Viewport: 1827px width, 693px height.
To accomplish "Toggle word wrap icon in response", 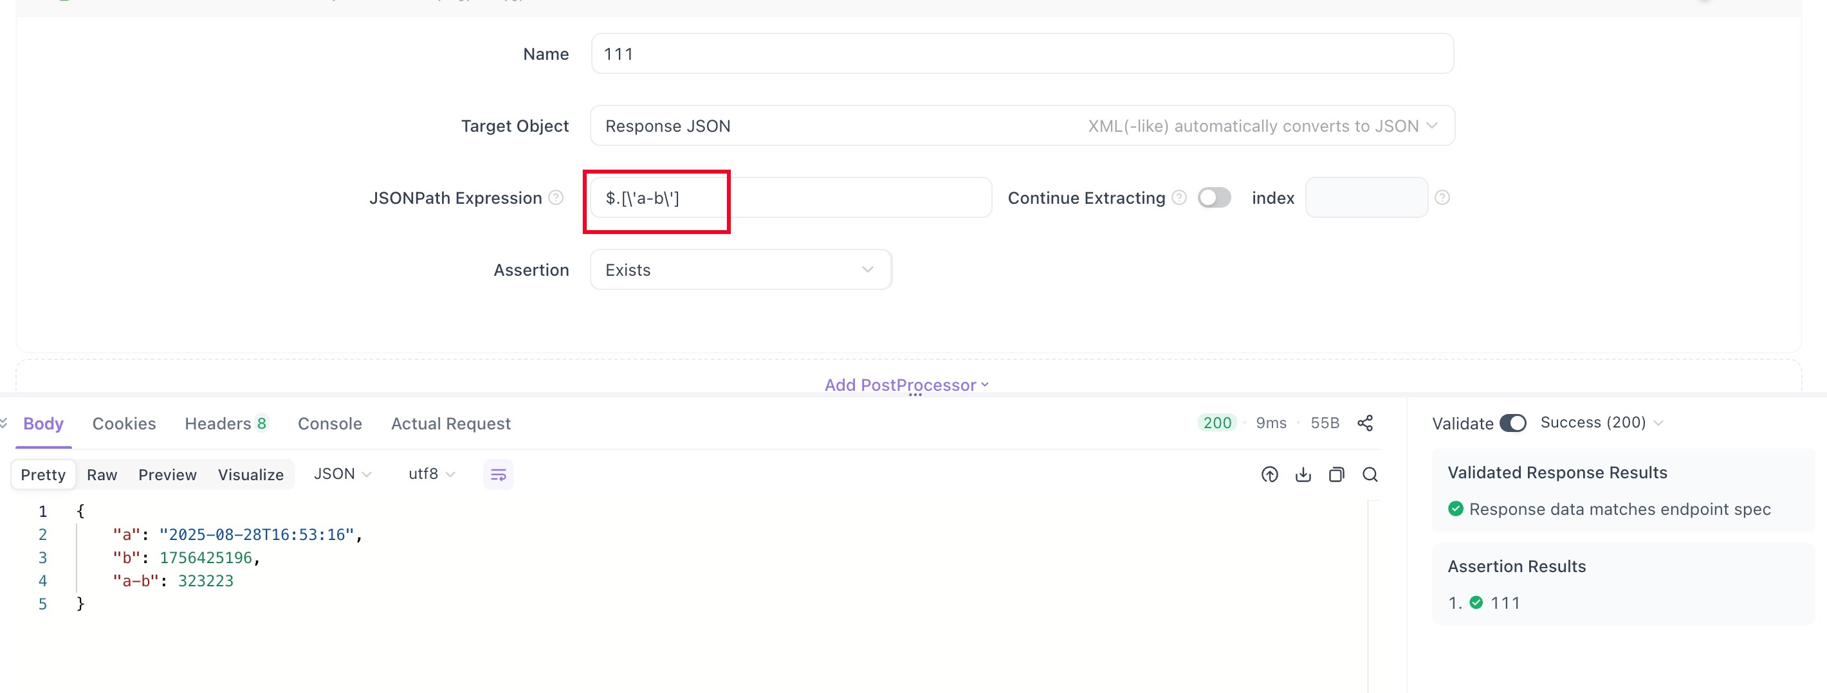I will 498,475.
